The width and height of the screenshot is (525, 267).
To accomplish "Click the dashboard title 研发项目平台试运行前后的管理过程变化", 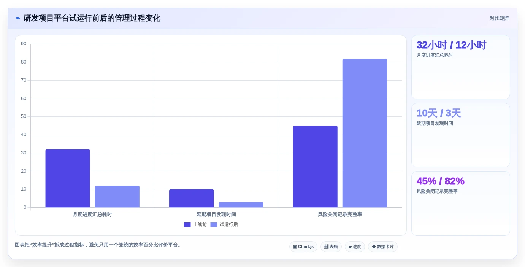I will tap(92, 18).
